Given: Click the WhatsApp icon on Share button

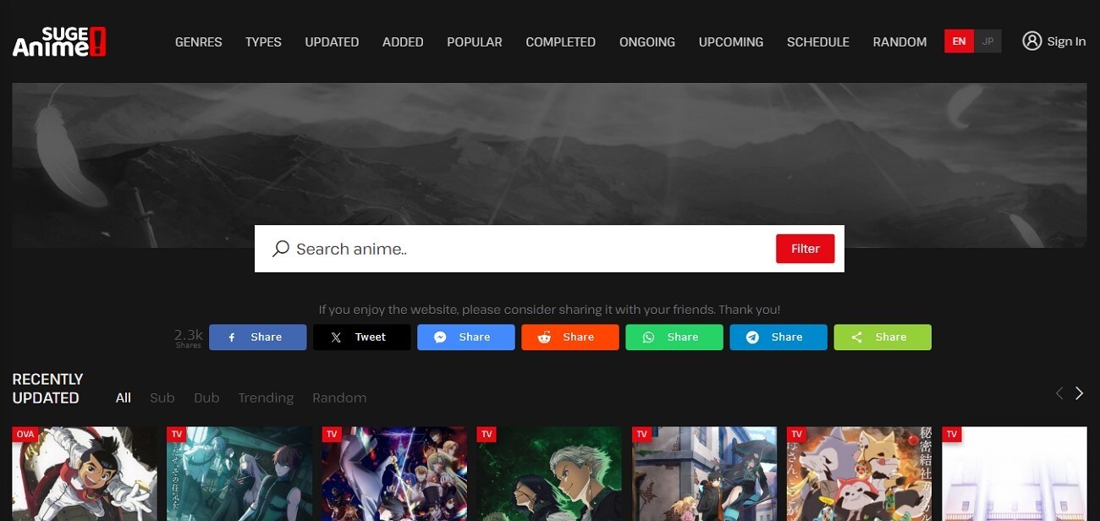Looking at the screenshot, I should 648,337.
